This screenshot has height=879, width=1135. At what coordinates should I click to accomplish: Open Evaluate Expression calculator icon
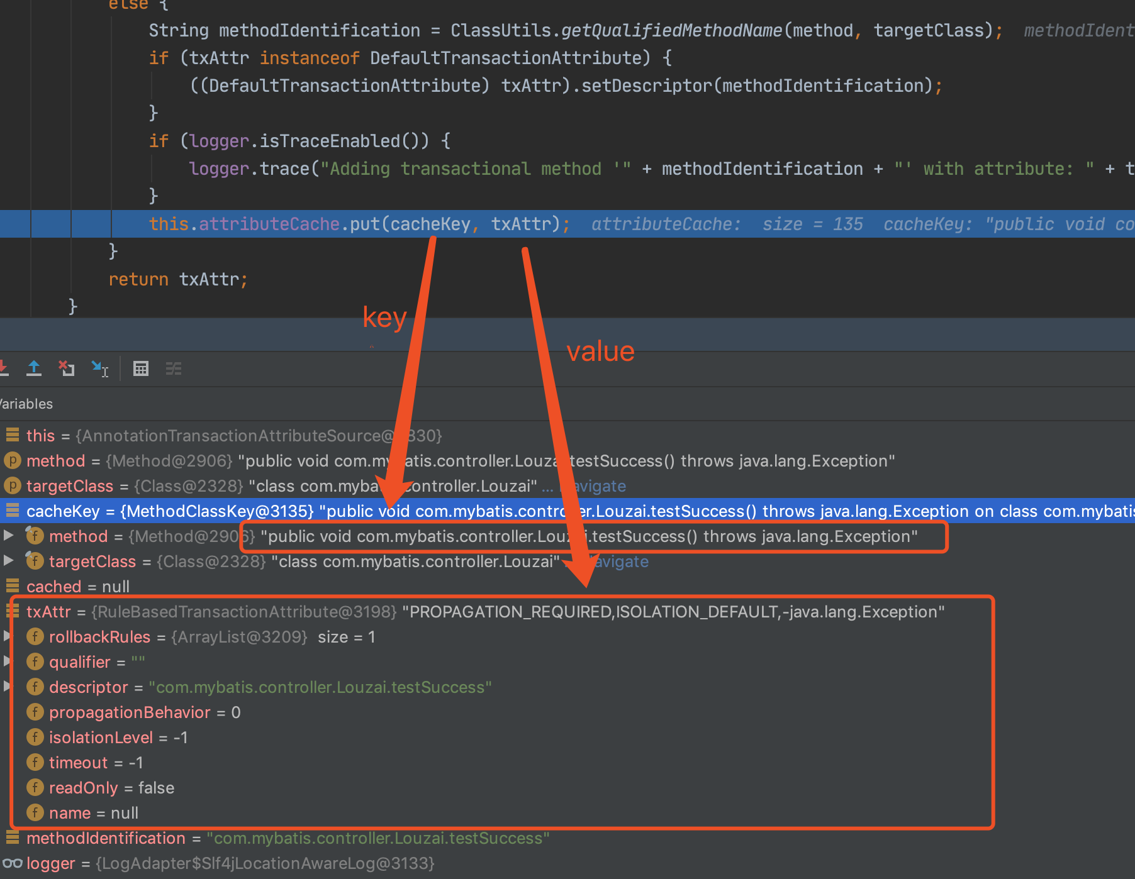pos(141,368)
